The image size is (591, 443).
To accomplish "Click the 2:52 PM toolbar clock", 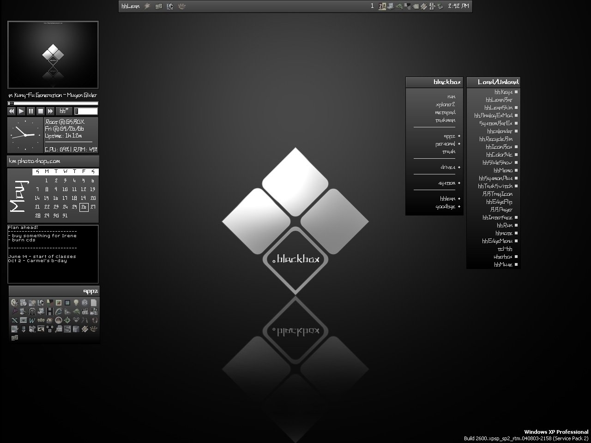I will (458, 6).
